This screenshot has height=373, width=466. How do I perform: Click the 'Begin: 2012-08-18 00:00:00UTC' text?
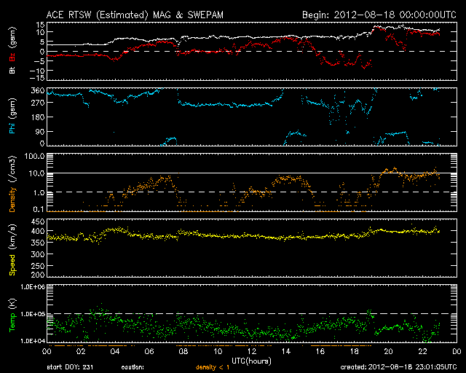(379, 15)
